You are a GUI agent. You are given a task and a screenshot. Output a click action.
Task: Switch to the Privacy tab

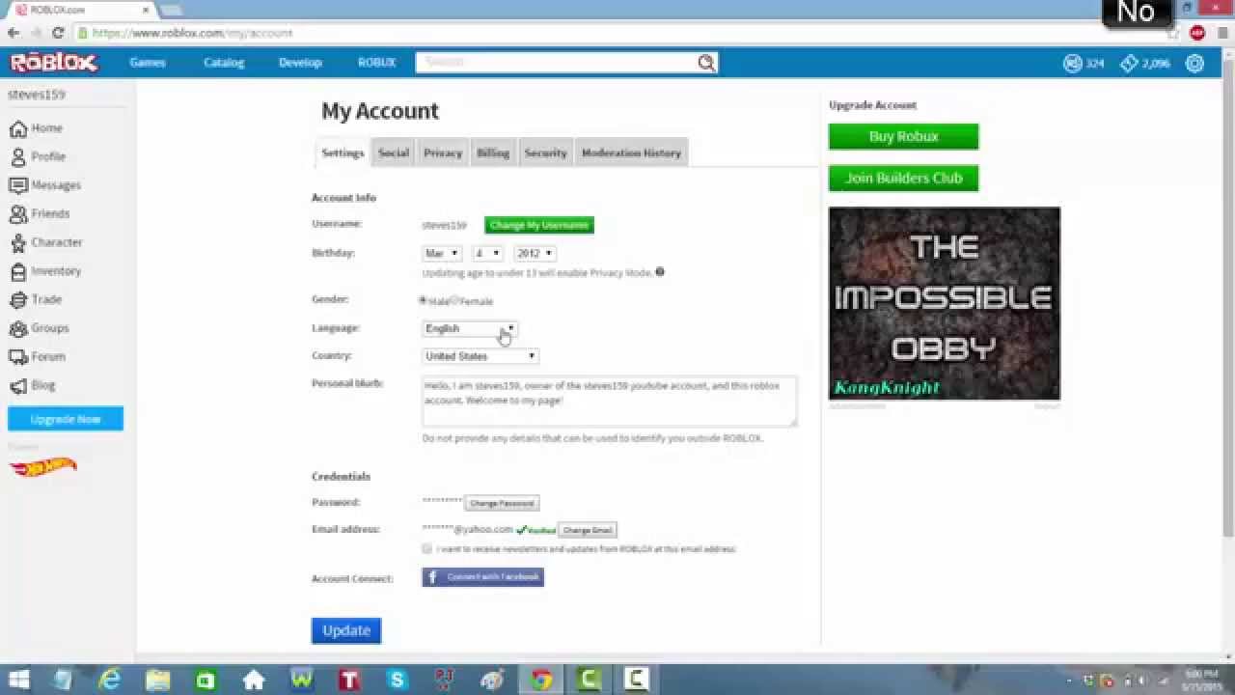(x=443, y=153)
